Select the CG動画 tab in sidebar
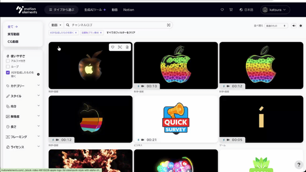306x172 pixels. pos(13,42)
